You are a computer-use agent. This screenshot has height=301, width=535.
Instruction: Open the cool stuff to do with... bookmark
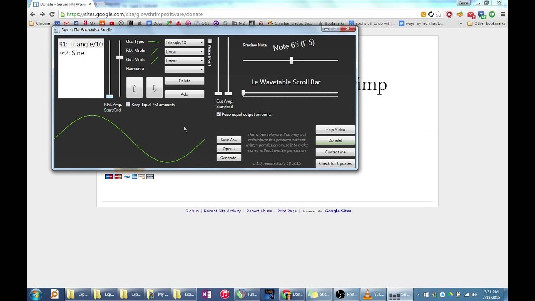(x=372, y=23)
